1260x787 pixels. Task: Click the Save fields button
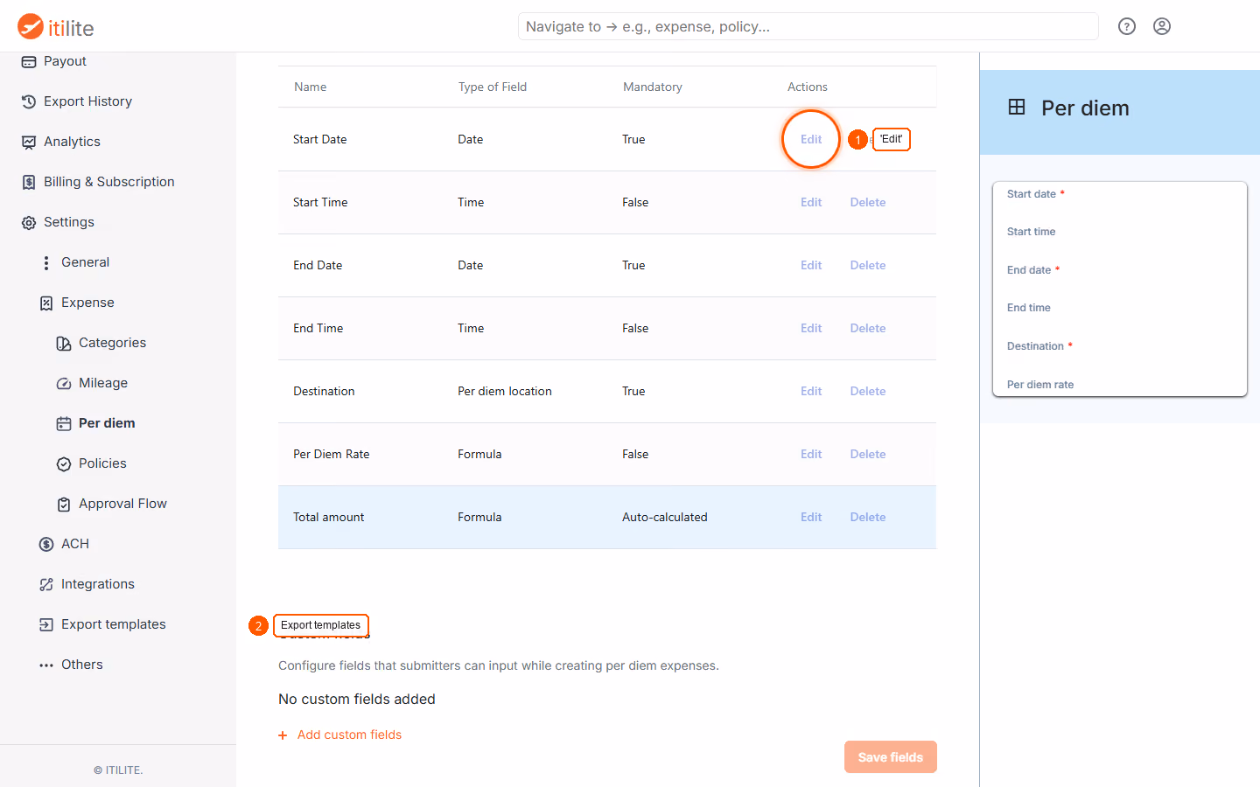tap(891, 757)
